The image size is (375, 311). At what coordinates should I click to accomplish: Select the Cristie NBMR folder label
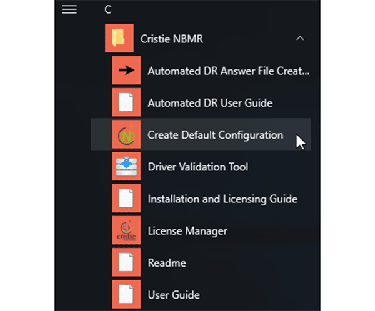pyautogui.click(x=172, y=39)
